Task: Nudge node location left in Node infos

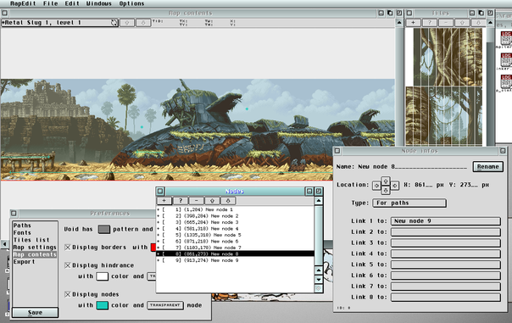Action: (x=376, y=186)
